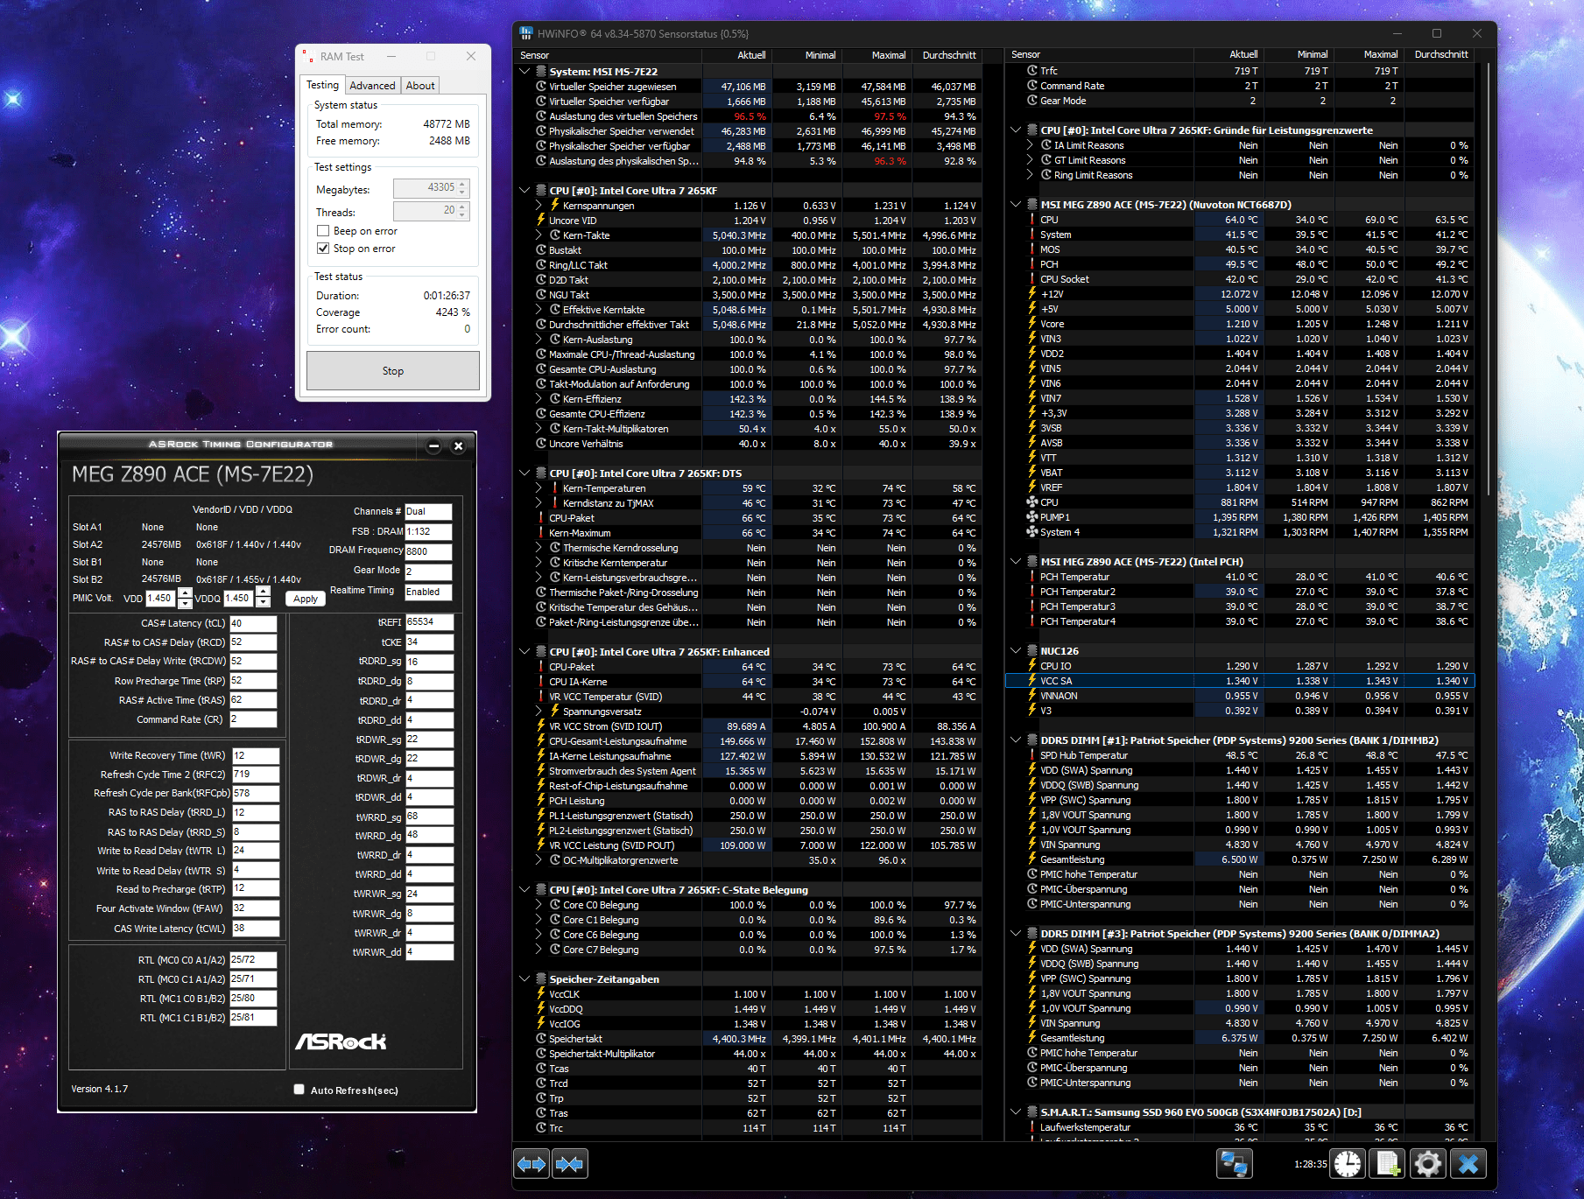The width and height of the screenshot is (1584, 1199).
Task: Click the left Durchschnitt column header
Action: point(947,55)
